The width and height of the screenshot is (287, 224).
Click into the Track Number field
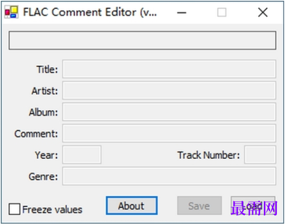click(x=260, y=155)
